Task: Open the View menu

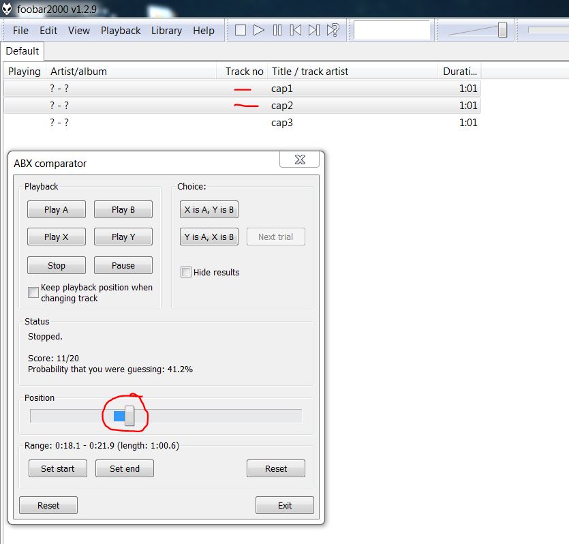Action: pyautogui.click(x=79, y=31)
